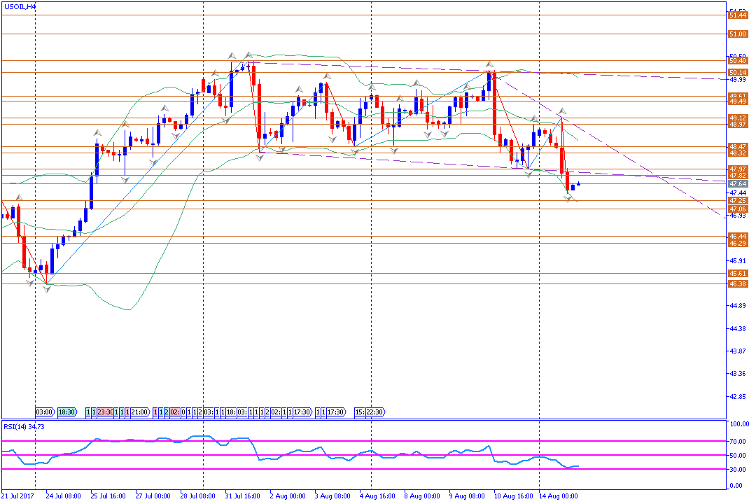Select the up fractal arrow at the 14 Aug high
756x504 pixels.
point(561,111)
